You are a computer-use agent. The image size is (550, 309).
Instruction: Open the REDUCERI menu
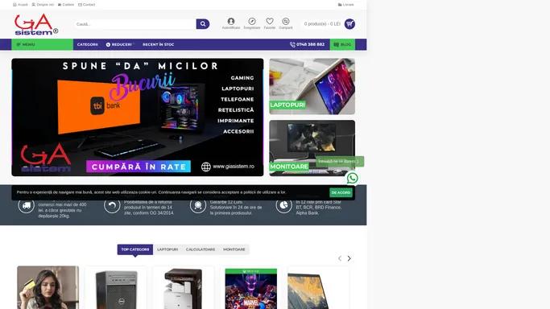119,44
